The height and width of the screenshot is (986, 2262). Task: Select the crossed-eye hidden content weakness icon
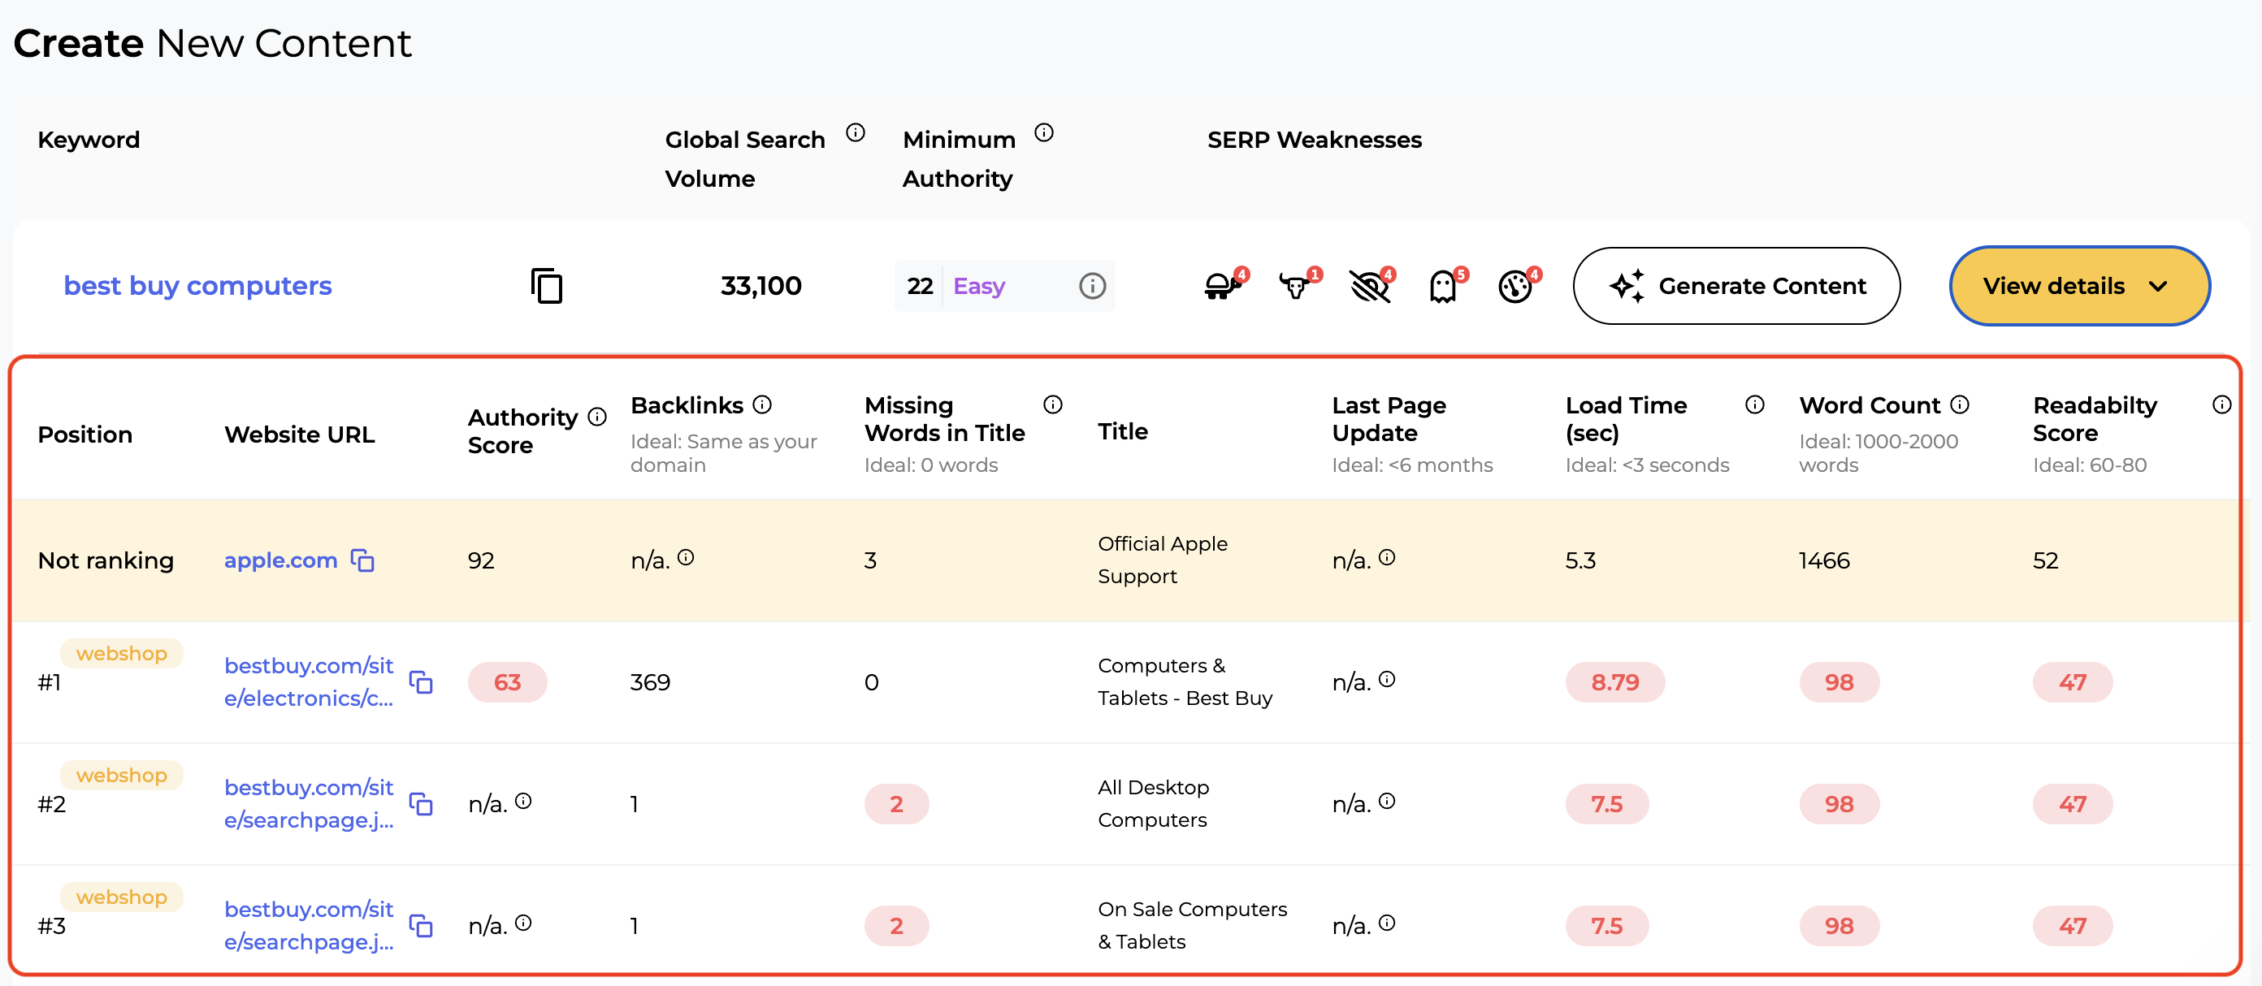coord(1369,285)
